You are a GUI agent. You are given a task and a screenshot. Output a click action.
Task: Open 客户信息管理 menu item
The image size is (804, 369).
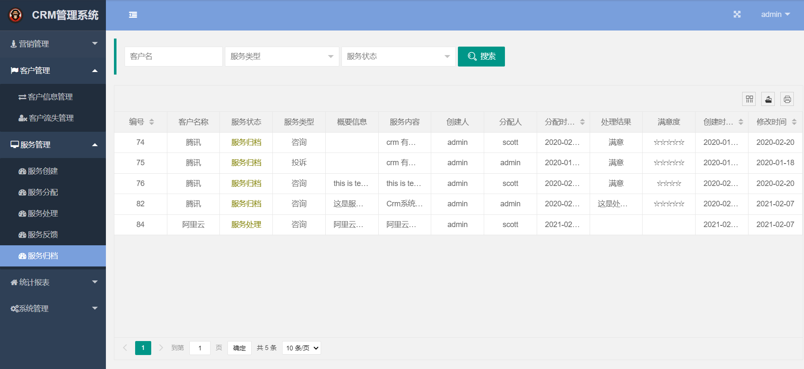[x=53, y=97]
